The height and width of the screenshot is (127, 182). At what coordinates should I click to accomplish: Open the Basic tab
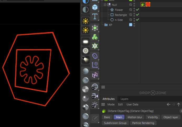(107, 117)
